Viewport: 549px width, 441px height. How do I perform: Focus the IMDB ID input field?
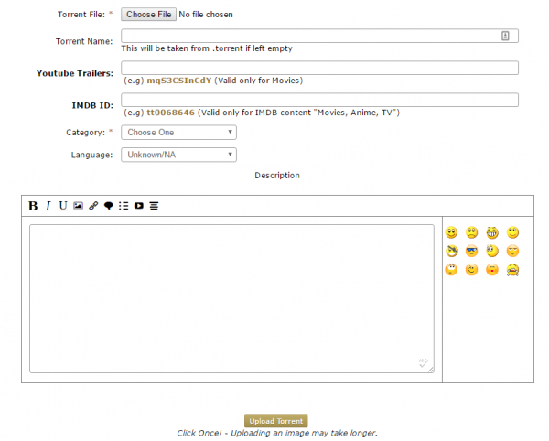[319, 101]
